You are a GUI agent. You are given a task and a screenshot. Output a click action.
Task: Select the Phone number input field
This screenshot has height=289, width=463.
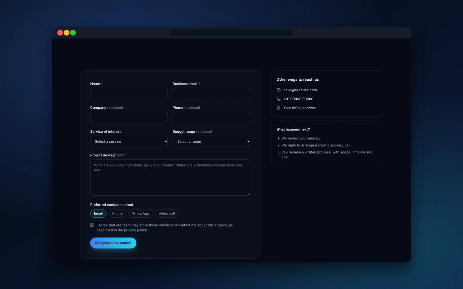coord(211,118)
